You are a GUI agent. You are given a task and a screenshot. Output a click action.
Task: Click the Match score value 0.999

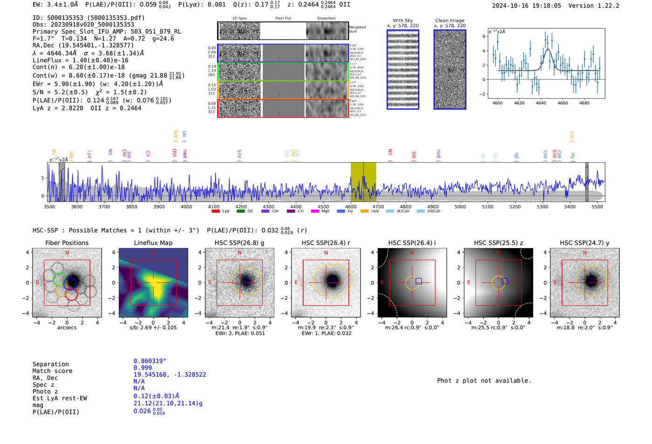pyautogui.click(x=143, y=368)
